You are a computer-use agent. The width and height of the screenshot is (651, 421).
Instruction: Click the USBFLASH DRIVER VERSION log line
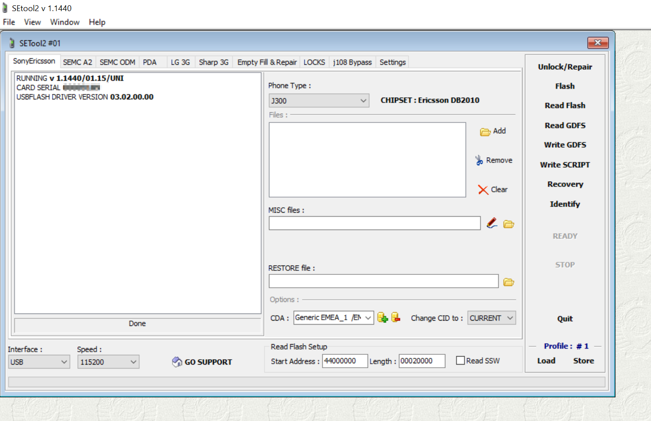tap(85, 97)
